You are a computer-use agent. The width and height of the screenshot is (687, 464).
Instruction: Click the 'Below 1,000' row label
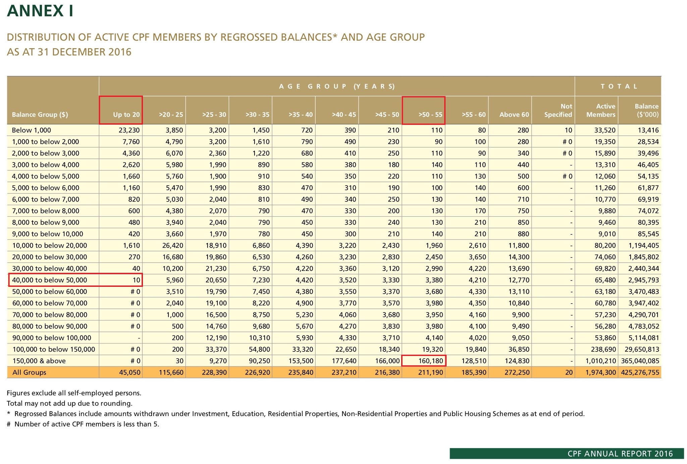[x=32, y=130]
